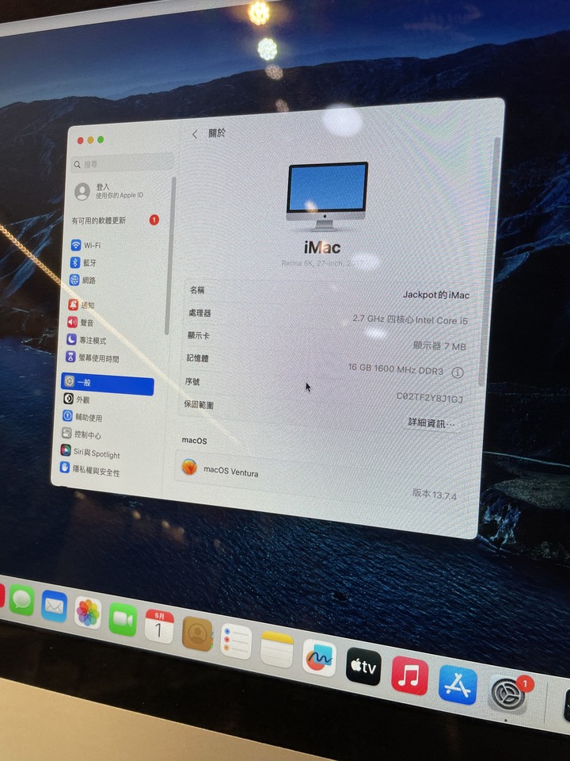Open Wi-Fi settings in sidebar
The image size is (570, 761).
[x=86, y=245]
